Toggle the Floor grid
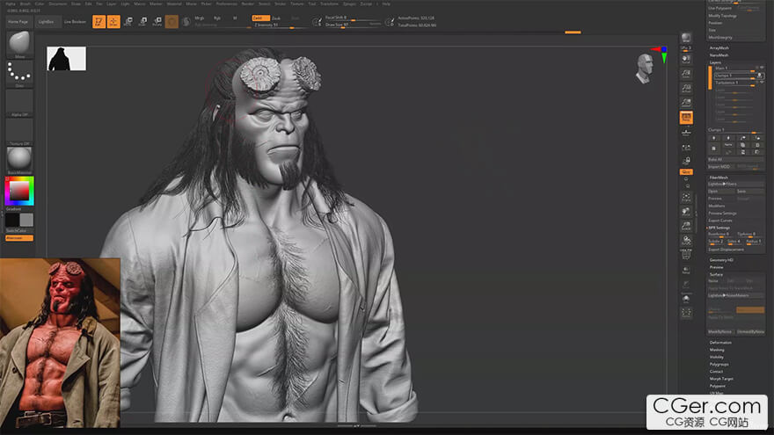 [x=686, y=132]
